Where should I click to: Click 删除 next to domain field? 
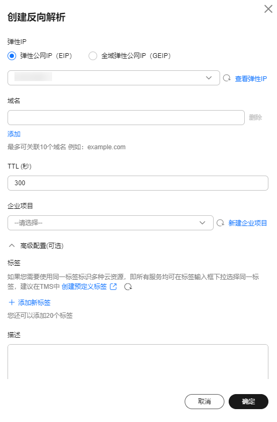point(255,118)
